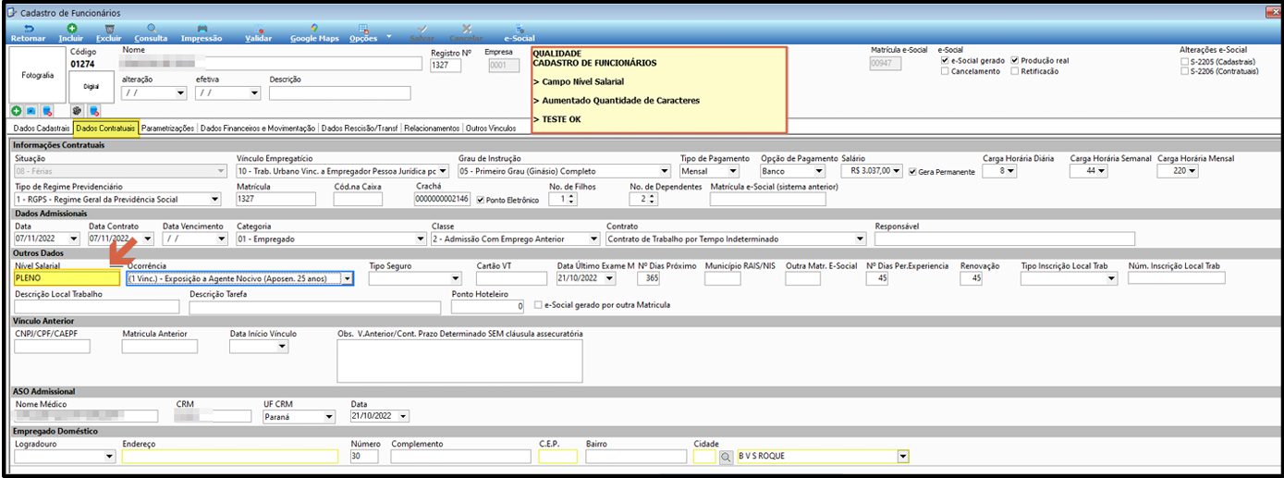
Task: Click the Digital fingerprint box
Action: 91,86
